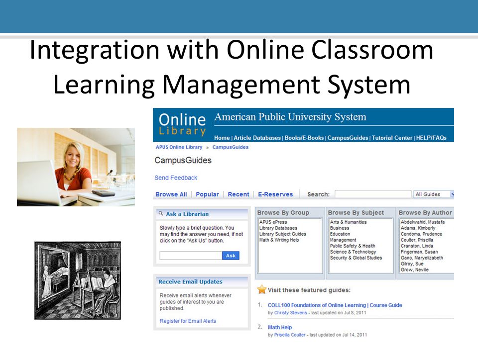Click the Ask a Librarian question field

pyautogui.click(x=191, y=256)
